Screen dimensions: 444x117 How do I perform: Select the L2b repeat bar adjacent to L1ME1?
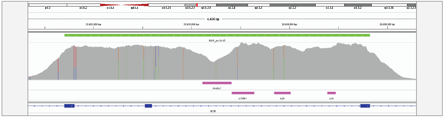click(282, 93)
